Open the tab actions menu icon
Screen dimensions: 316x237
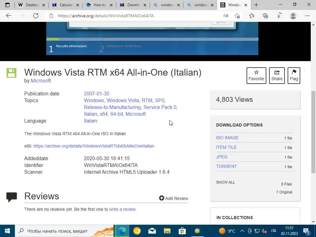coord(7,5)
